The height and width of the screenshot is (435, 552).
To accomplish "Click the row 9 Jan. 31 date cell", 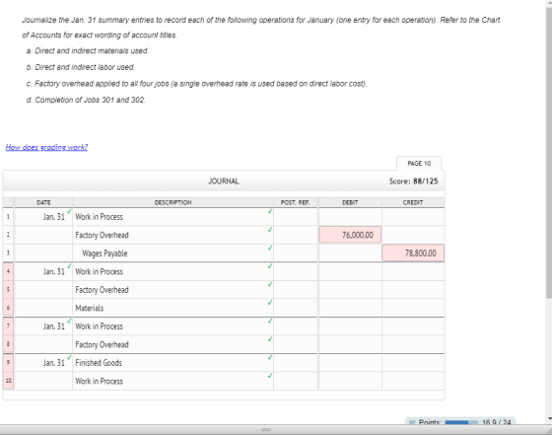I will 43,363.
